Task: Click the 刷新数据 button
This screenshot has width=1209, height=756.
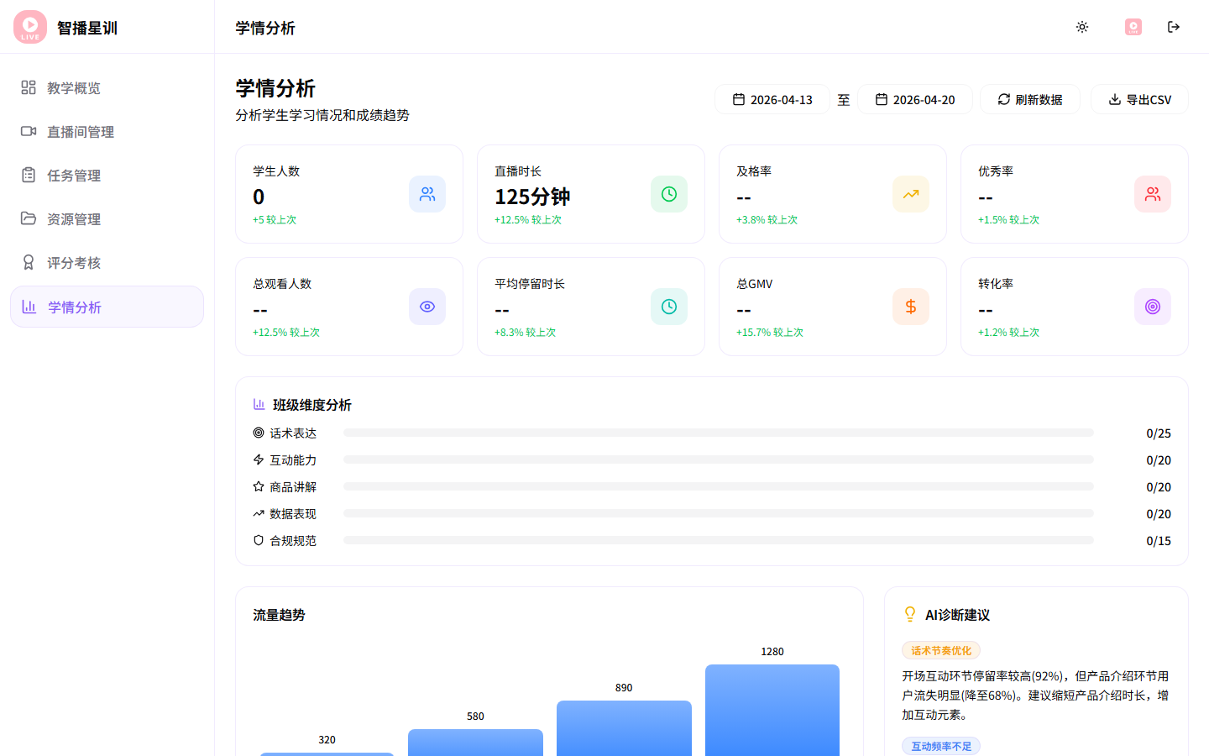Action: click(1030, 99)
